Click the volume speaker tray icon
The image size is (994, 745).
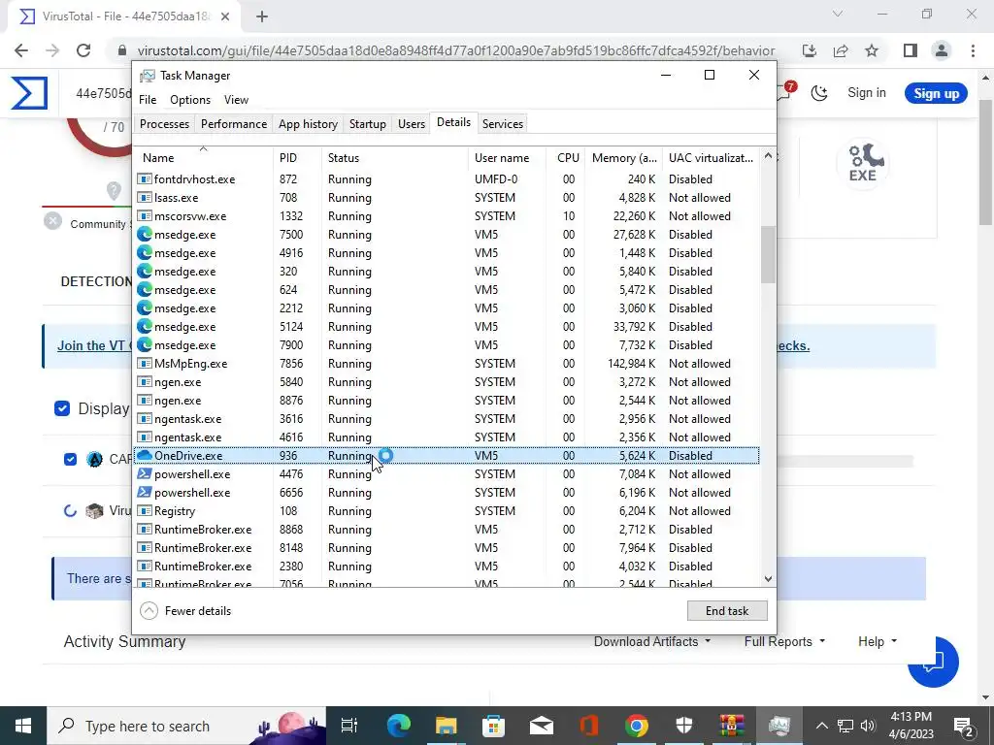click(868, 726)
